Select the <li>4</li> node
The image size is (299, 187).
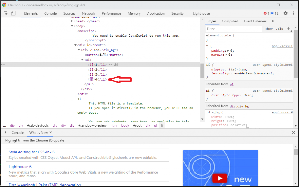97,79
